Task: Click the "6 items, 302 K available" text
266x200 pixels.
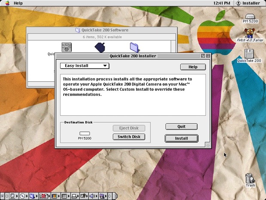Action: 102,37
